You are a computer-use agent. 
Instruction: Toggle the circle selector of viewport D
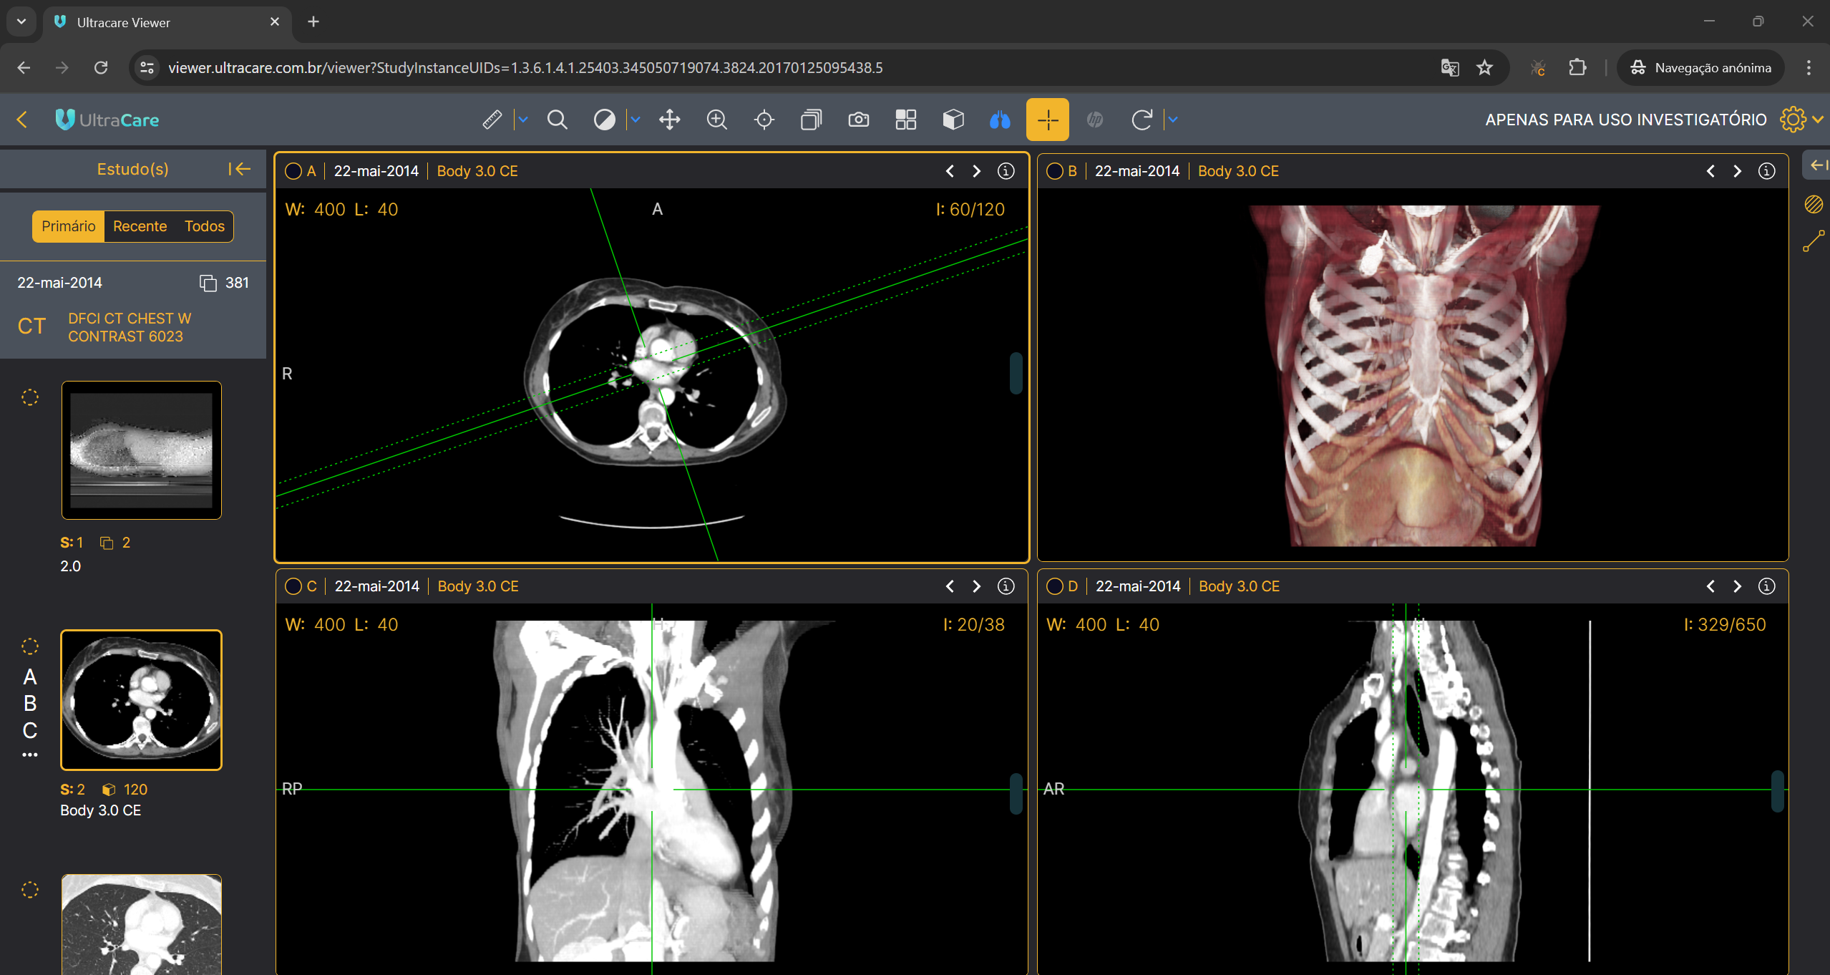coord(1055,586)
